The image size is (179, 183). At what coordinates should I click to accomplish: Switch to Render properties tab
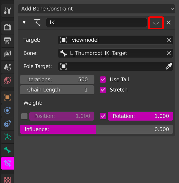[7, 27]
